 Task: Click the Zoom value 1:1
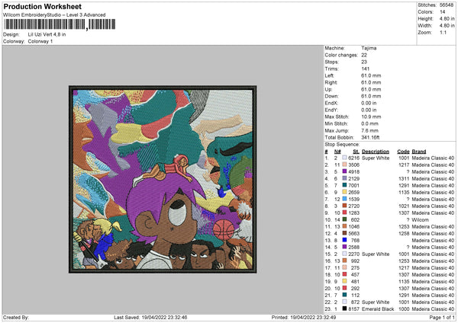point(443,32)
